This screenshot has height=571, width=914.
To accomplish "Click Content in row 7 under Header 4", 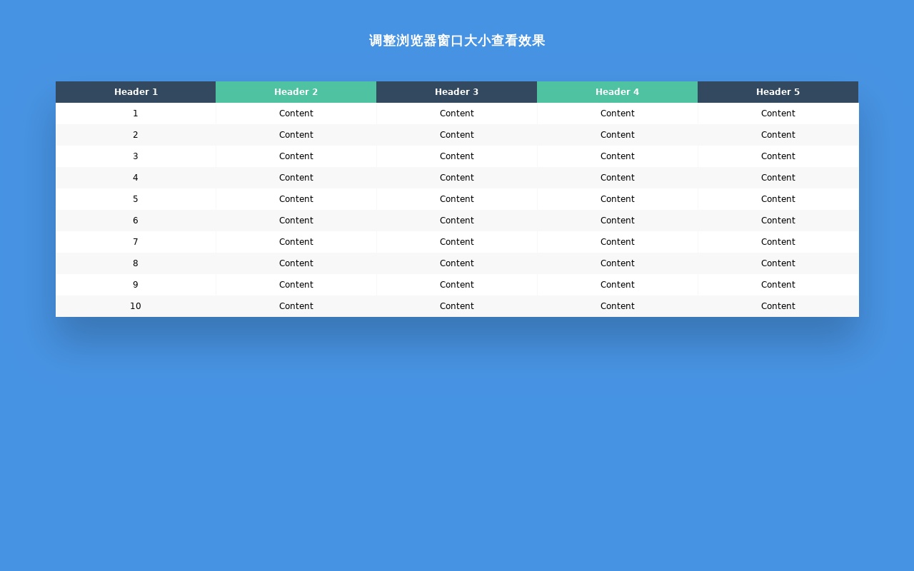I will [x=618, y=242].
